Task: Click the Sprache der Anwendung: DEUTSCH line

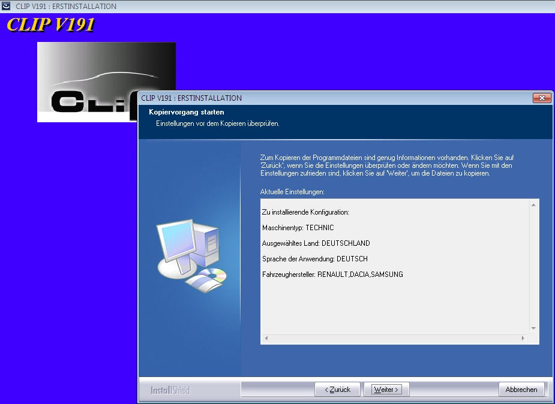Action: pos(314,259)
